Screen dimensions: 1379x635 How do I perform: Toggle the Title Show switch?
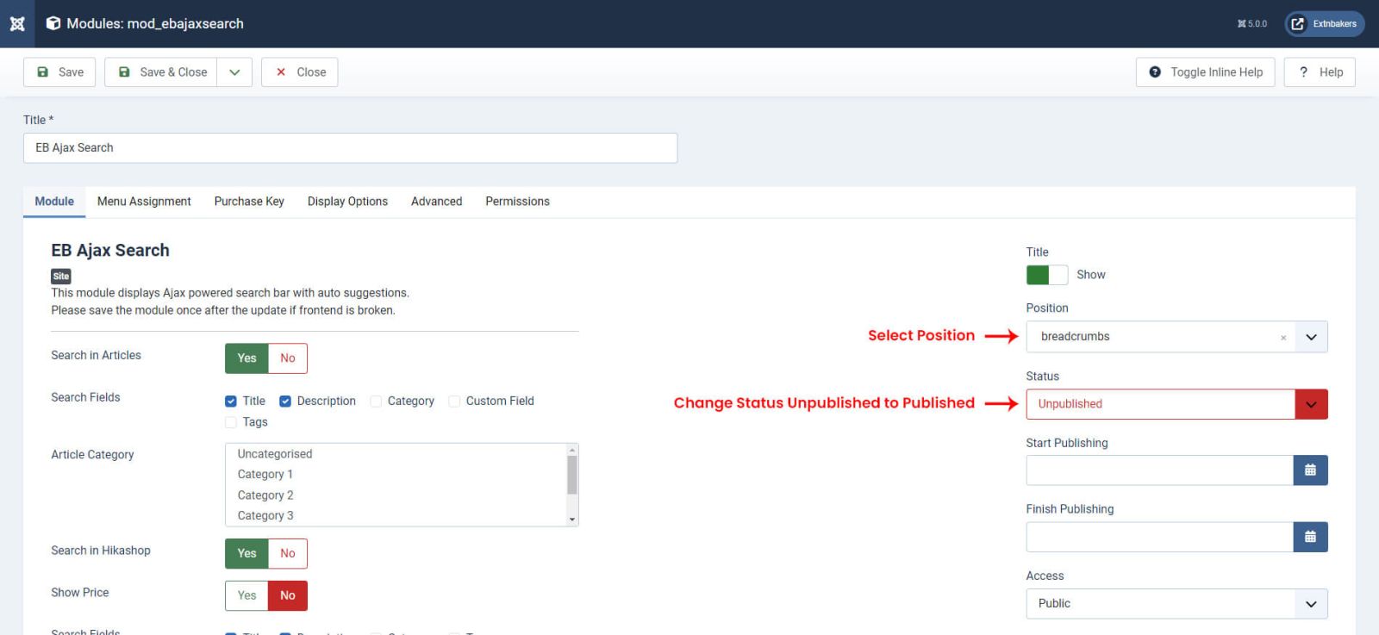tap(1047, 275)
